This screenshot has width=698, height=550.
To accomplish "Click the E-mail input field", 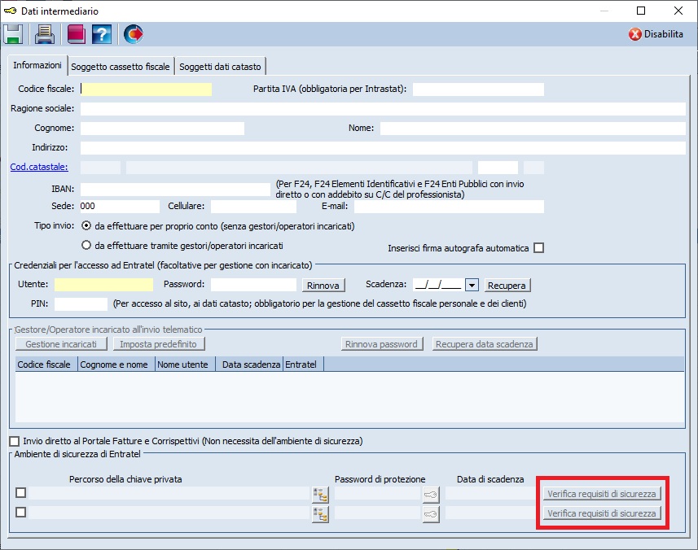I will coord(449,207).
